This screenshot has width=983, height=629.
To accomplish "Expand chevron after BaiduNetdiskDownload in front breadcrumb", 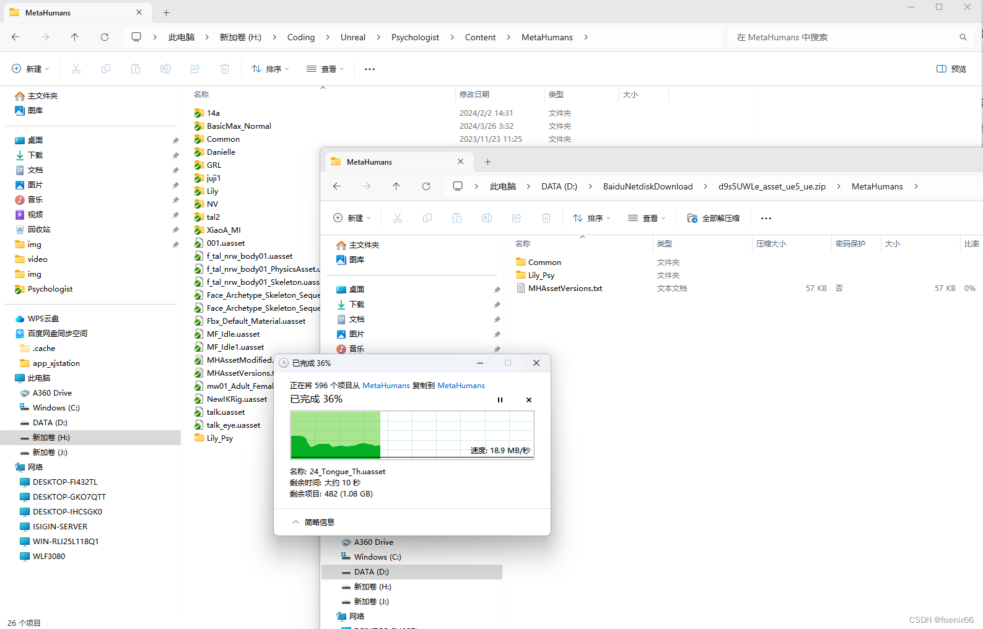I will (706, 186).
